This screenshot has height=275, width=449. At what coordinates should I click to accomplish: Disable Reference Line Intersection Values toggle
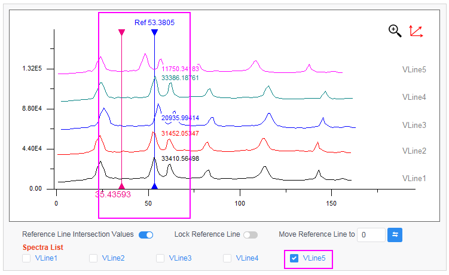point(145,235)
